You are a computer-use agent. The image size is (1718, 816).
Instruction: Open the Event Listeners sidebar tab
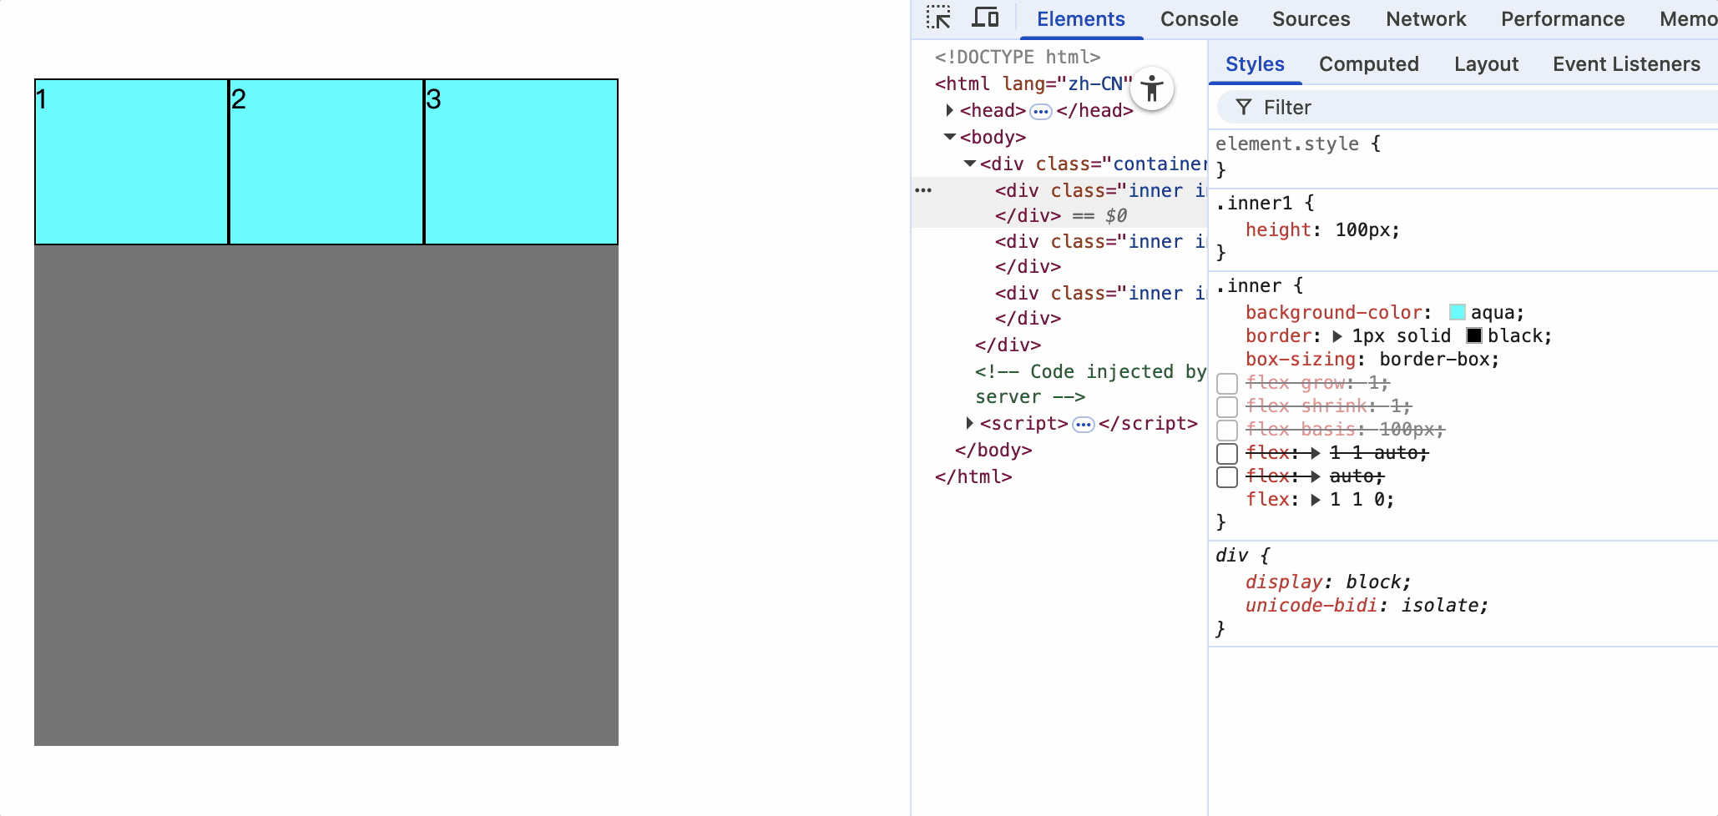pyautogui.click(x=1626, y=64)
